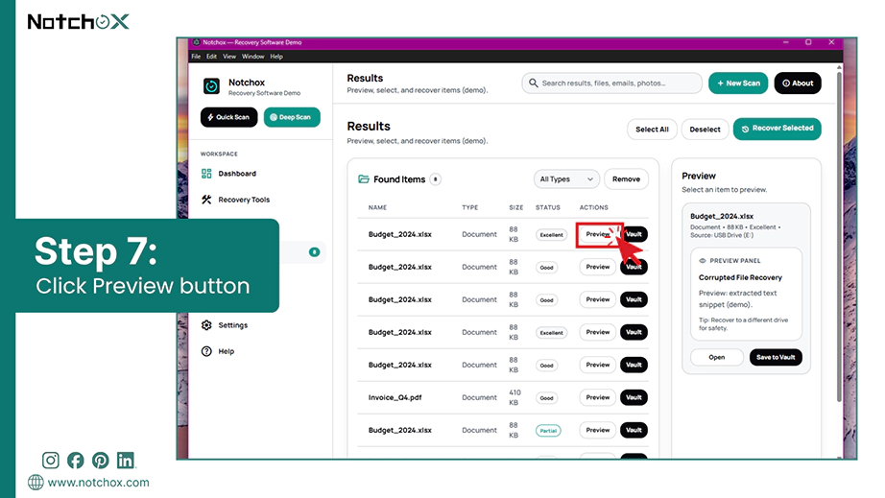Open the www.notchox.com link
This screenshot has width=885, height=498.
tap(98, 483)
